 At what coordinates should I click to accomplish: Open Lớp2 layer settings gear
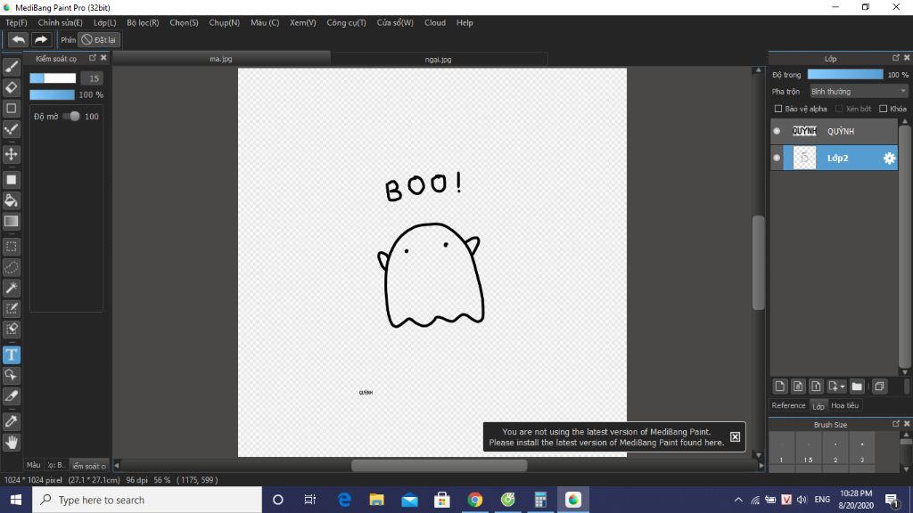(x=889, y=159)
